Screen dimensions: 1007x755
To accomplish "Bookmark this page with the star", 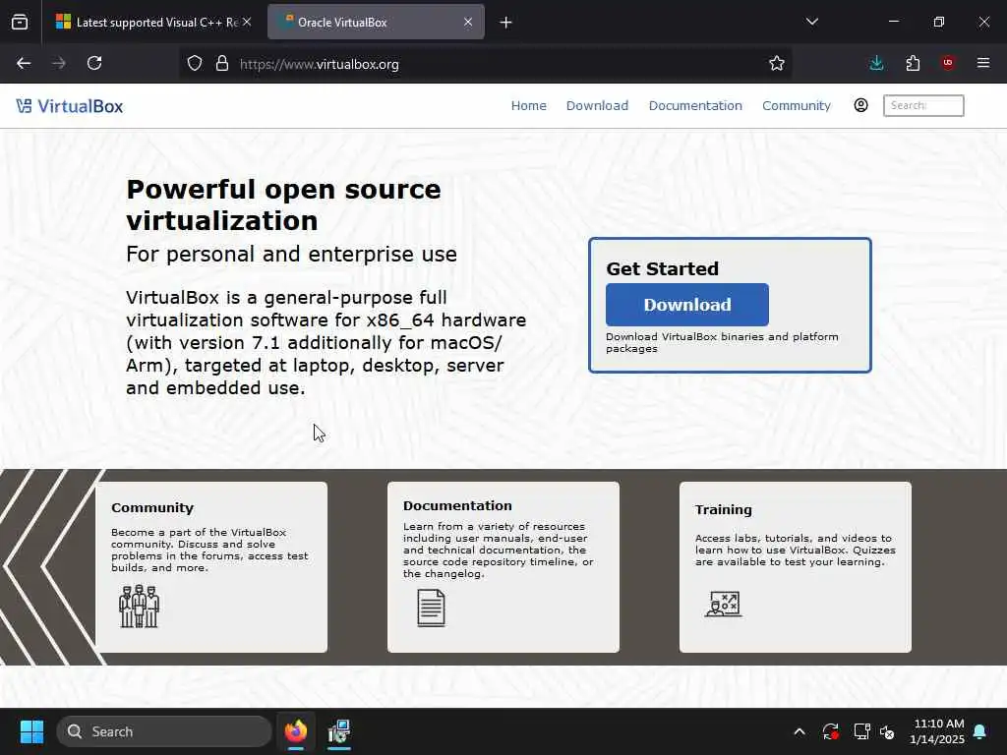I will [777, 63].
